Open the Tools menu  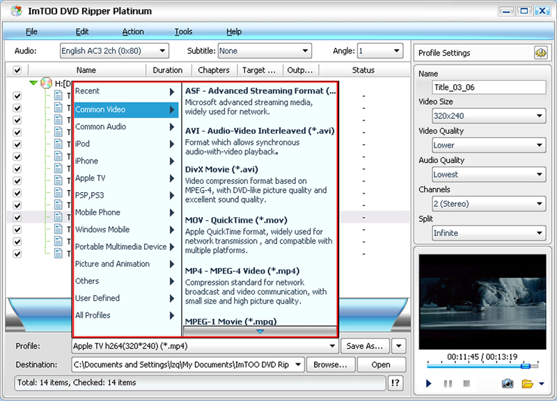(x=183, y=31)
